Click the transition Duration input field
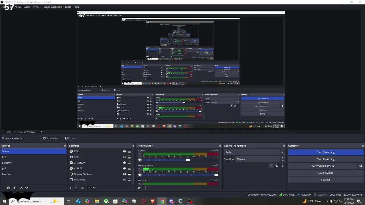 [258, 159]
